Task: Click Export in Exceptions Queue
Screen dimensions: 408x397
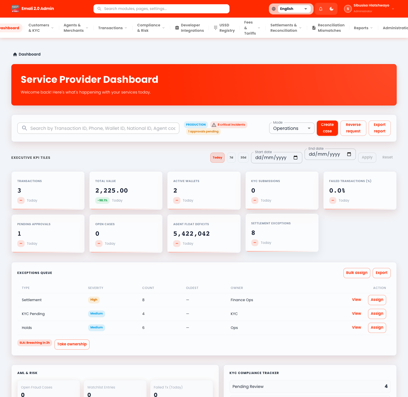Action: tap(382, 273)
